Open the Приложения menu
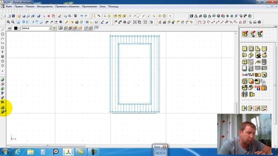 click(x=89, y=6)
